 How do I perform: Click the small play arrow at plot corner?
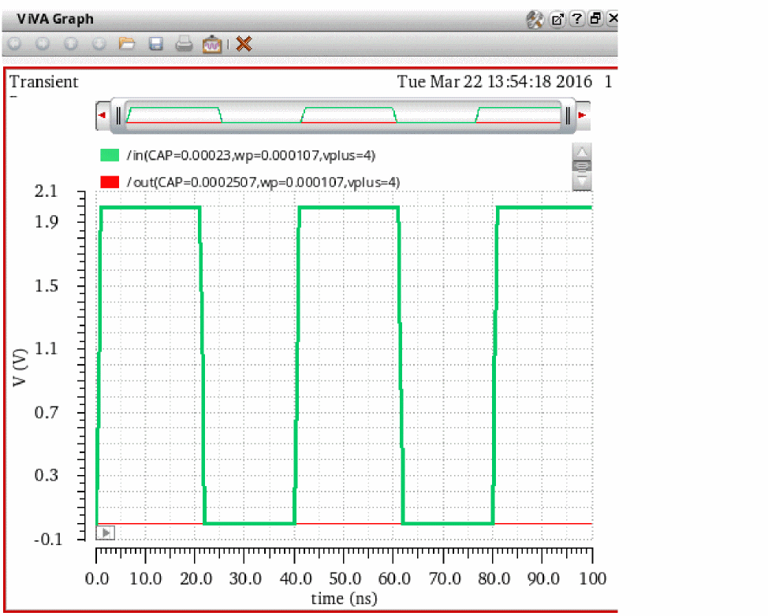[x=106, y=533]
